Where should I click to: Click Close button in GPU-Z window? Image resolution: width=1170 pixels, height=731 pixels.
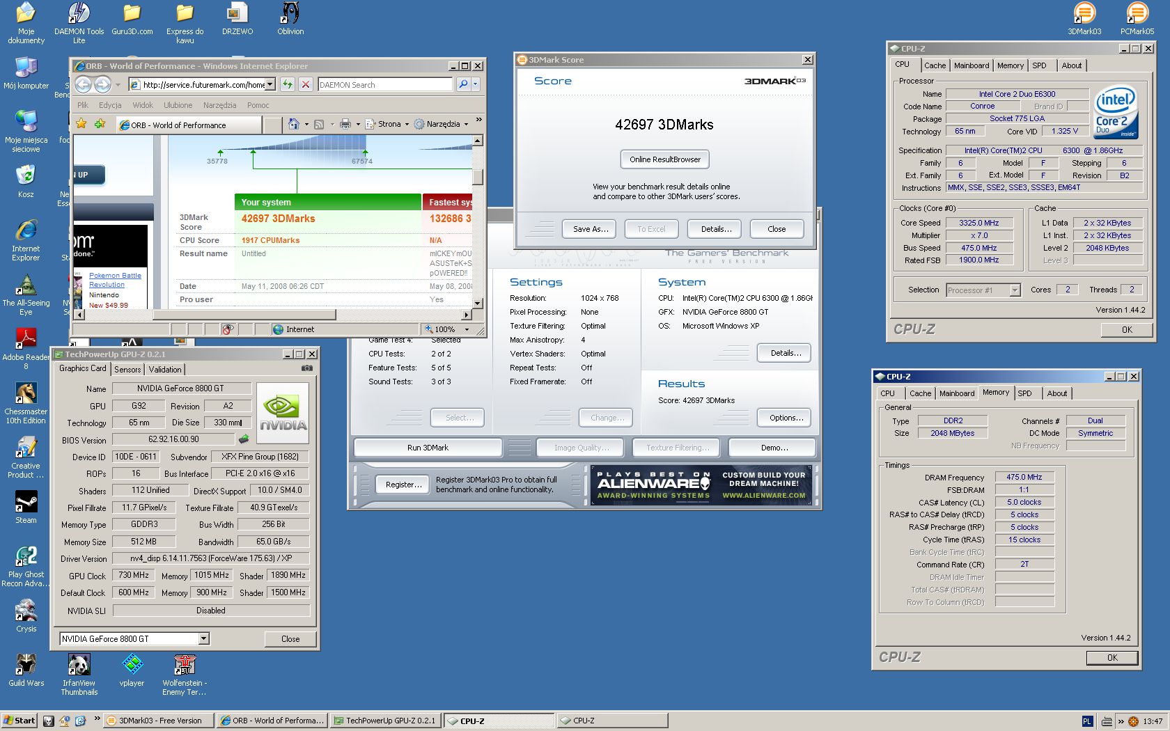click(290, 638)
